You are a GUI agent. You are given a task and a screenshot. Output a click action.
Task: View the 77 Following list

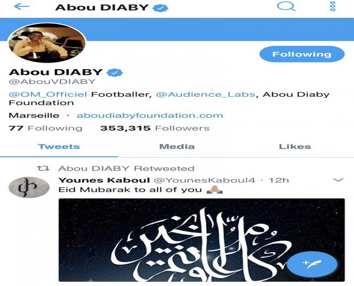45,128
